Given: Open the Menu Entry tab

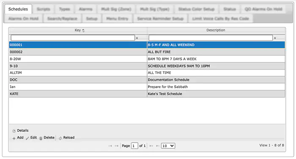Looking at the screenshot, I should coord(117,19).
